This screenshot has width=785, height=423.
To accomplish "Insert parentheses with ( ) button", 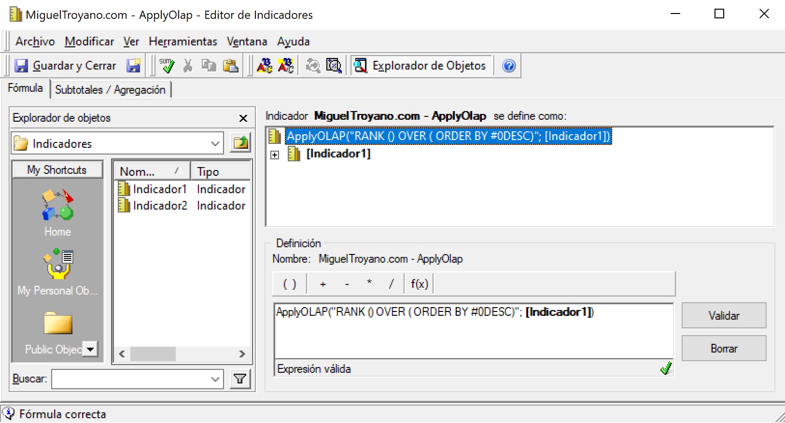I will pos(290,284).
